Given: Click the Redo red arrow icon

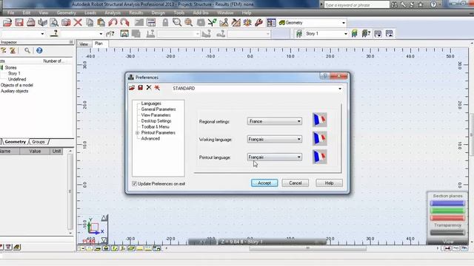Looking at the screenshot, I should click(124, 22).
